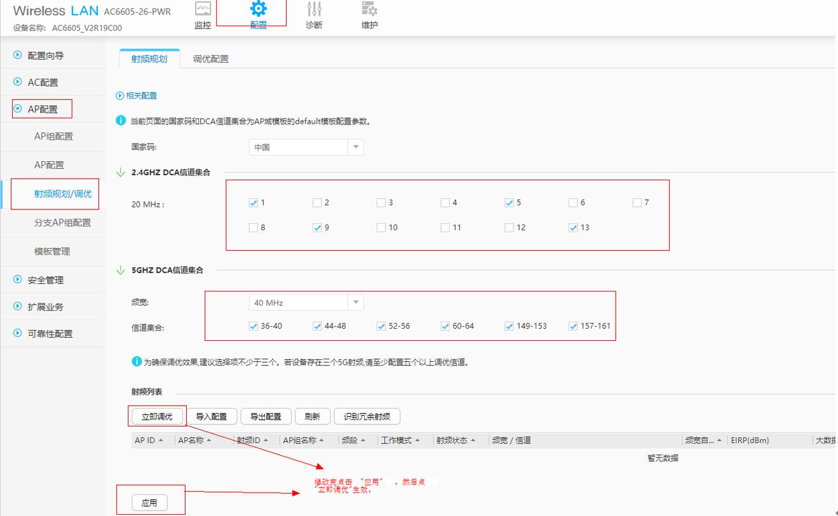Image resolution: width=838 pixels, height=516 pixels.
Task: Open 频宽 dropdown showing 40 MHz
Action: (306, 303)
